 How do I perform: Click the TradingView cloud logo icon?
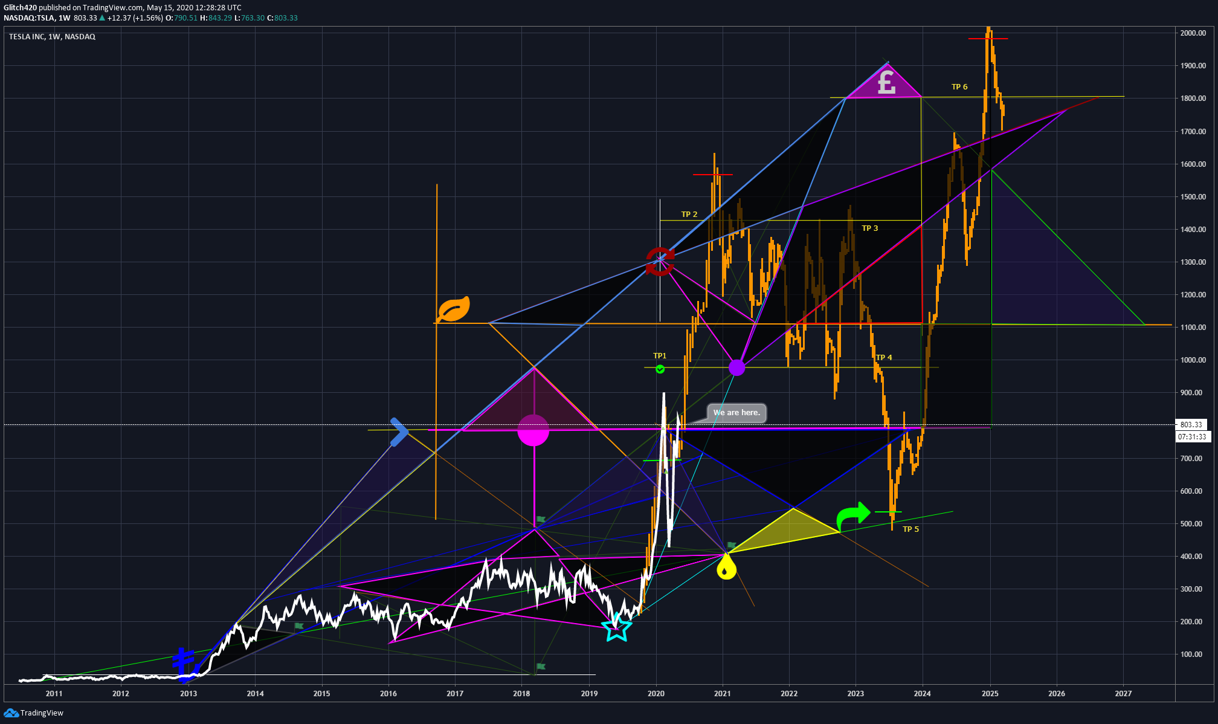tap(11, 713)
